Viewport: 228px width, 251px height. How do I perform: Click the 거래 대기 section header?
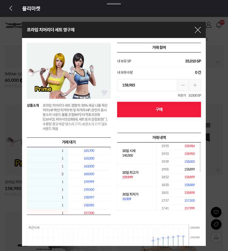69,142
